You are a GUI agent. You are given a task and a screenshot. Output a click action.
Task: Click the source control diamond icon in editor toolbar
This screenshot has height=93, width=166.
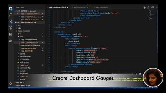click(144, 7)
